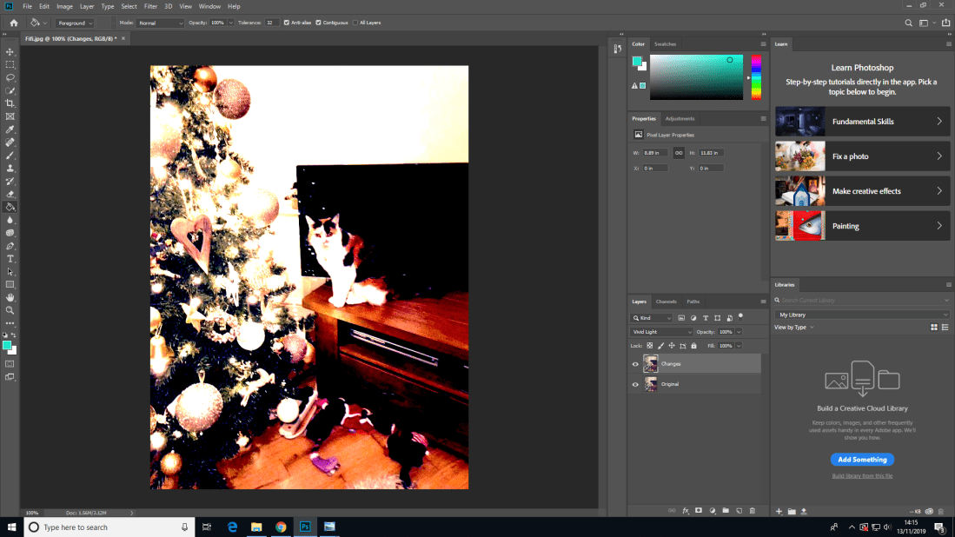
Task: Select the Lasso tool
Action: point(10,77)
